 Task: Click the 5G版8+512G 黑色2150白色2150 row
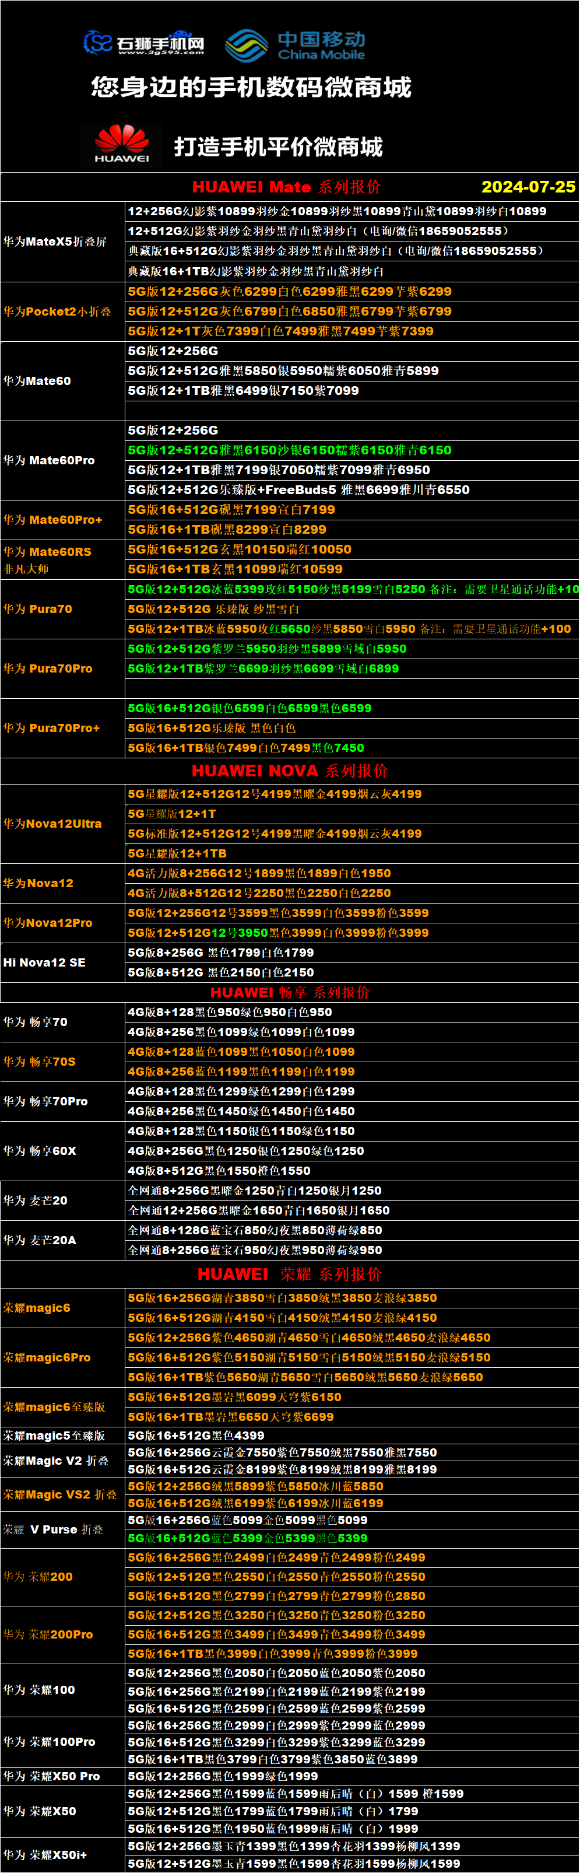(353, 972)
